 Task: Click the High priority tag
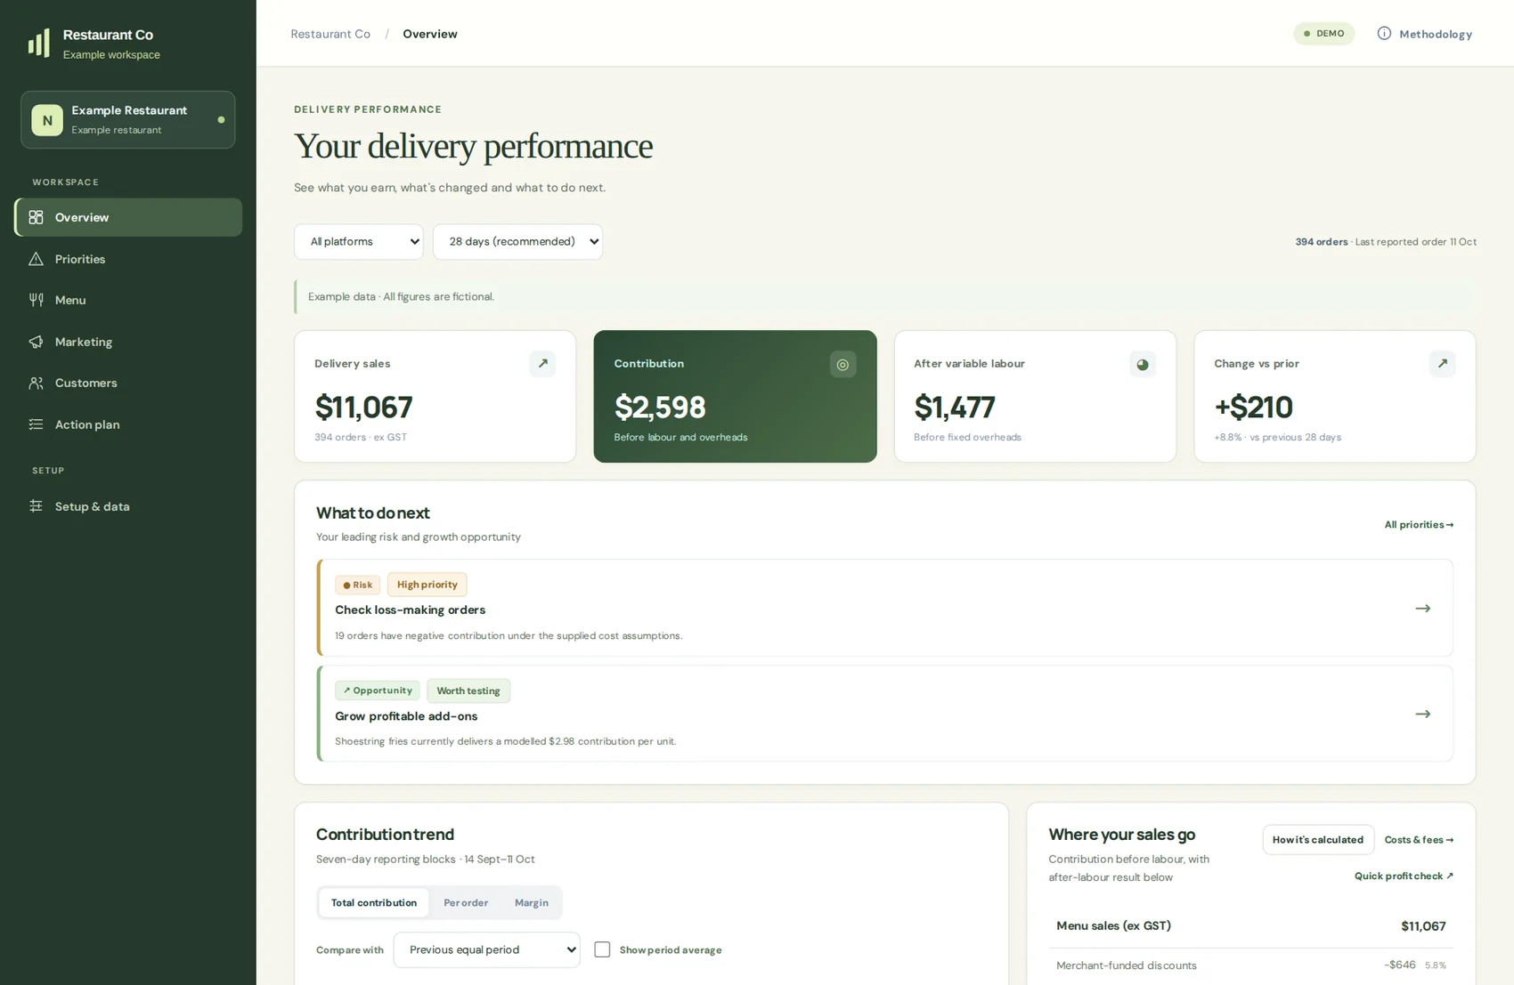point(427,585)
